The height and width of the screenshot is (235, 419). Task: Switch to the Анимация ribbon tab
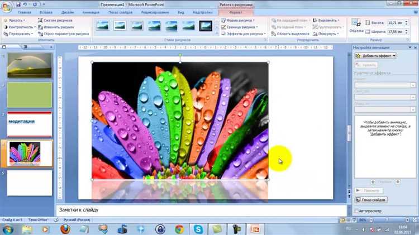91,12
